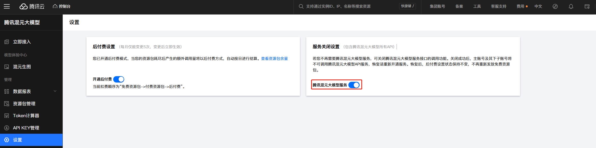The height and width of the screenshot is (148, 596).
Task: Click the 混元生图 image icon
Action: click(7, 67)
